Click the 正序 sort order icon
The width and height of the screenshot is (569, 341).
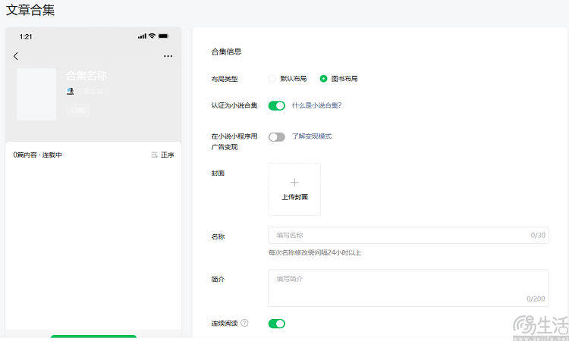tap(156, 155)
